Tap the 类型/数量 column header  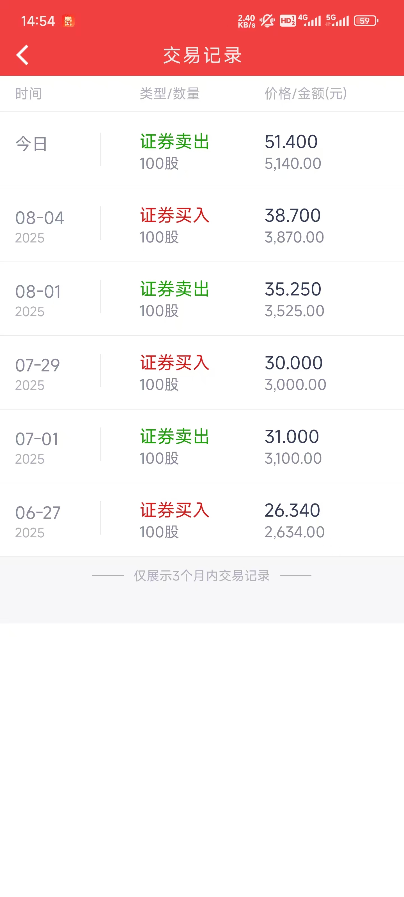(170, 94)
